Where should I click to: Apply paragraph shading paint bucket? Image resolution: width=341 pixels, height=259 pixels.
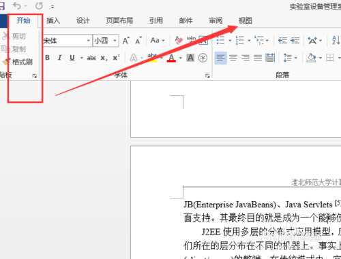312,58
